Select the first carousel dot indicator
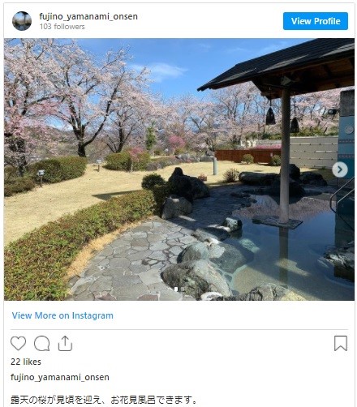This screenshot has width=357, height=407. click(x=176, y=289)
